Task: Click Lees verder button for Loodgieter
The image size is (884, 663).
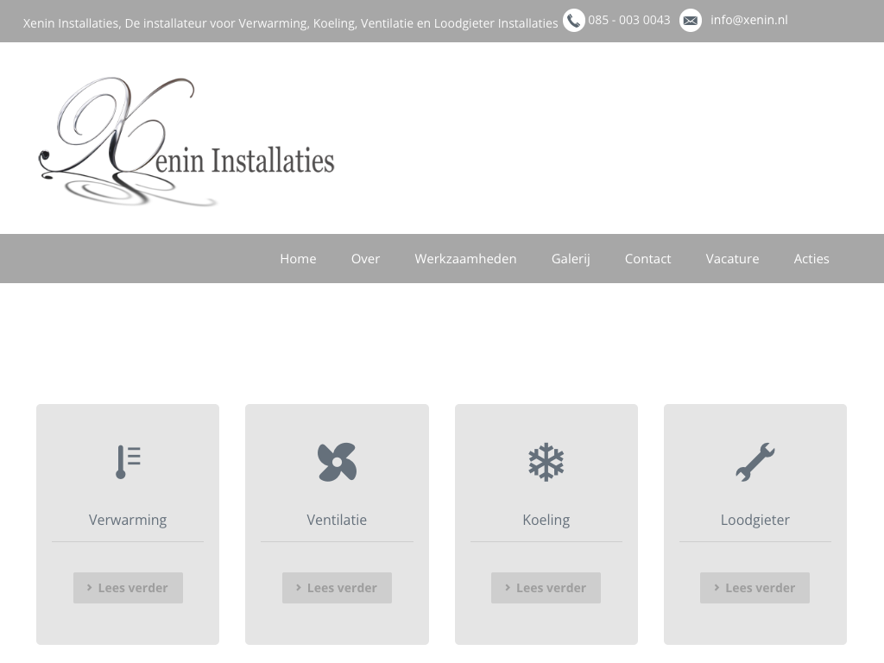Action: click(755, 588)
